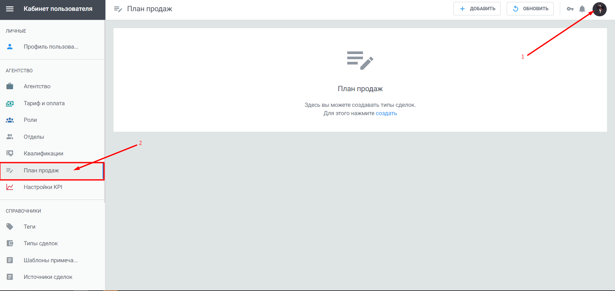Click the sidebar vertical scrollbar
The width and height of the screenshot is (615, 291).
[104, 112]
